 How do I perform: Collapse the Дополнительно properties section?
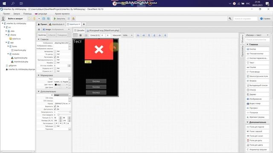38,91
